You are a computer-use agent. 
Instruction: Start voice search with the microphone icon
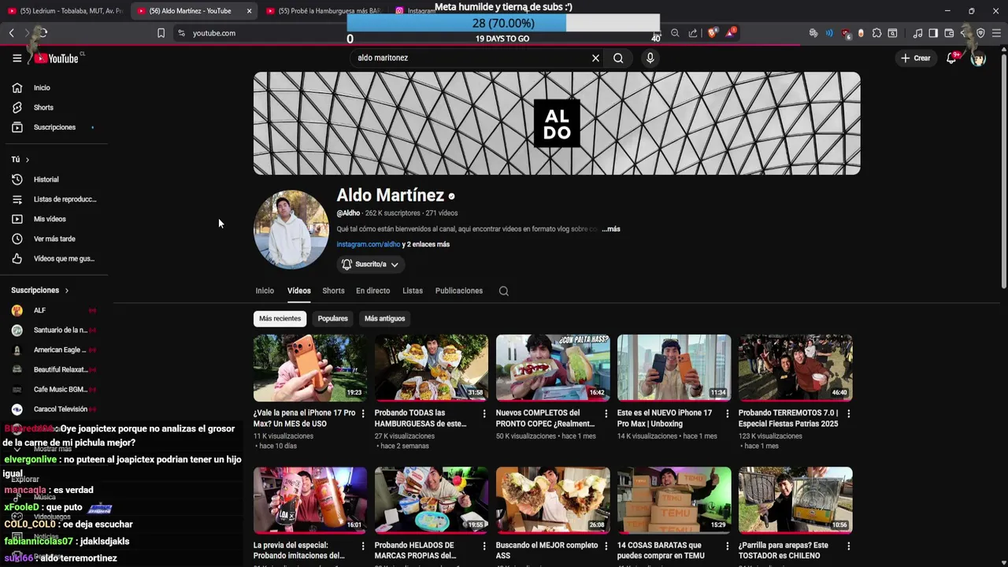click(650, 58)
